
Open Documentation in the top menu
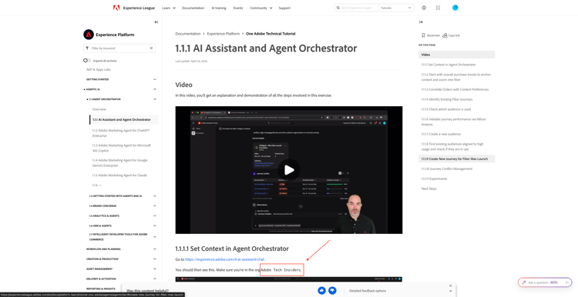tap(193, 8)
